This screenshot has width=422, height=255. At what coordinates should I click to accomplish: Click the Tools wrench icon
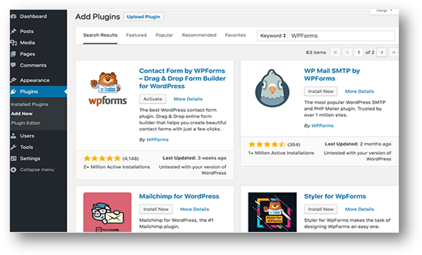coord(13,147)
